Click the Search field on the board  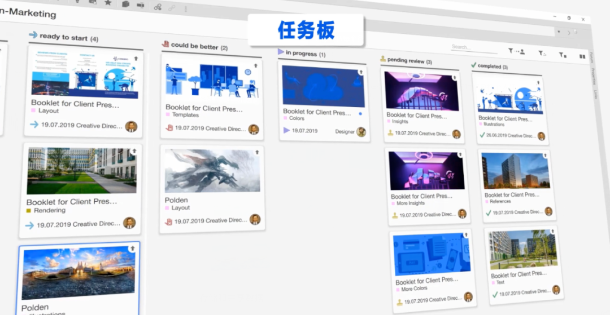coord(474,47)
